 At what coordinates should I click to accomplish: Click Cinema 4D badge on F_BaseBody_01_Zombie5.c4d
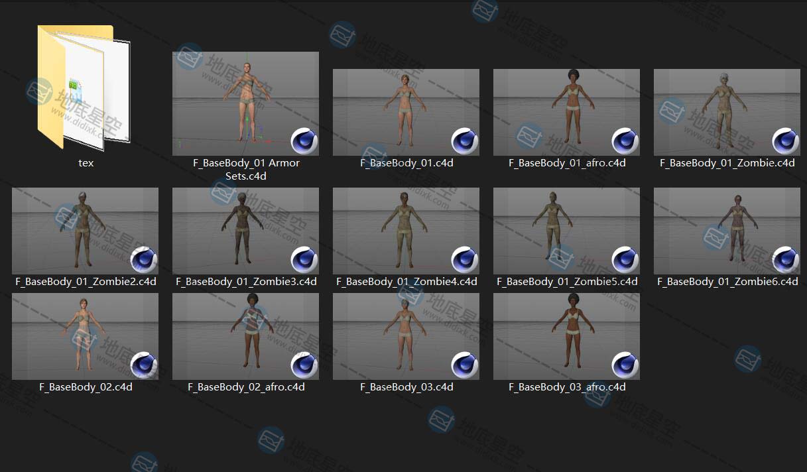625,260
